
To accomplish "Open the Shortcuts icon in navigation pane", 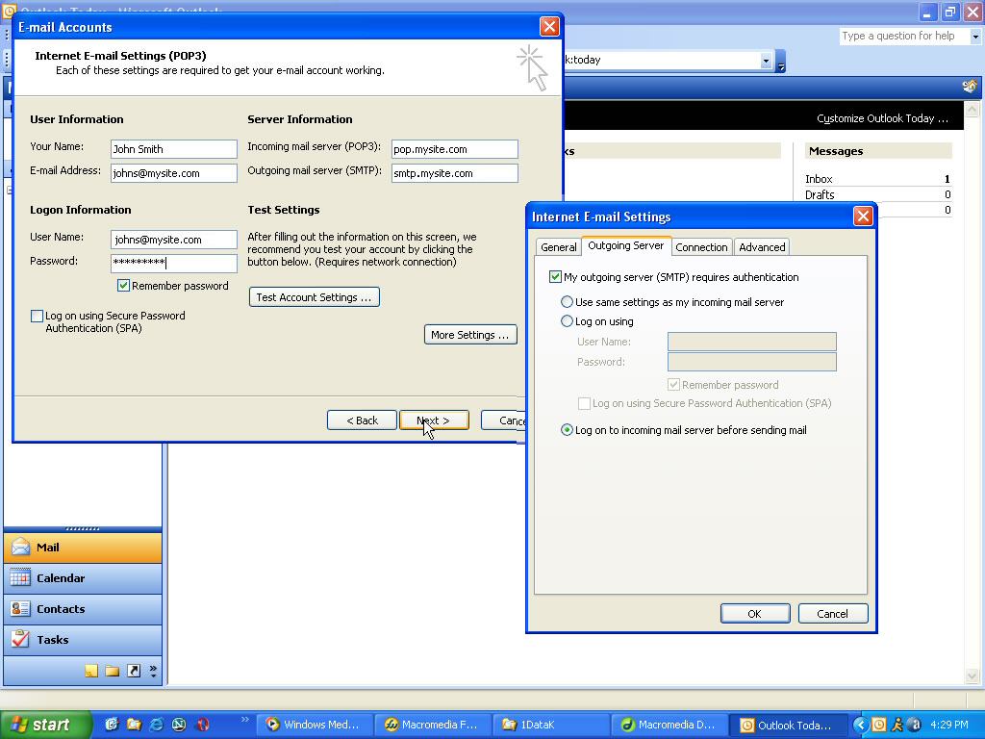I will point(134,671).
